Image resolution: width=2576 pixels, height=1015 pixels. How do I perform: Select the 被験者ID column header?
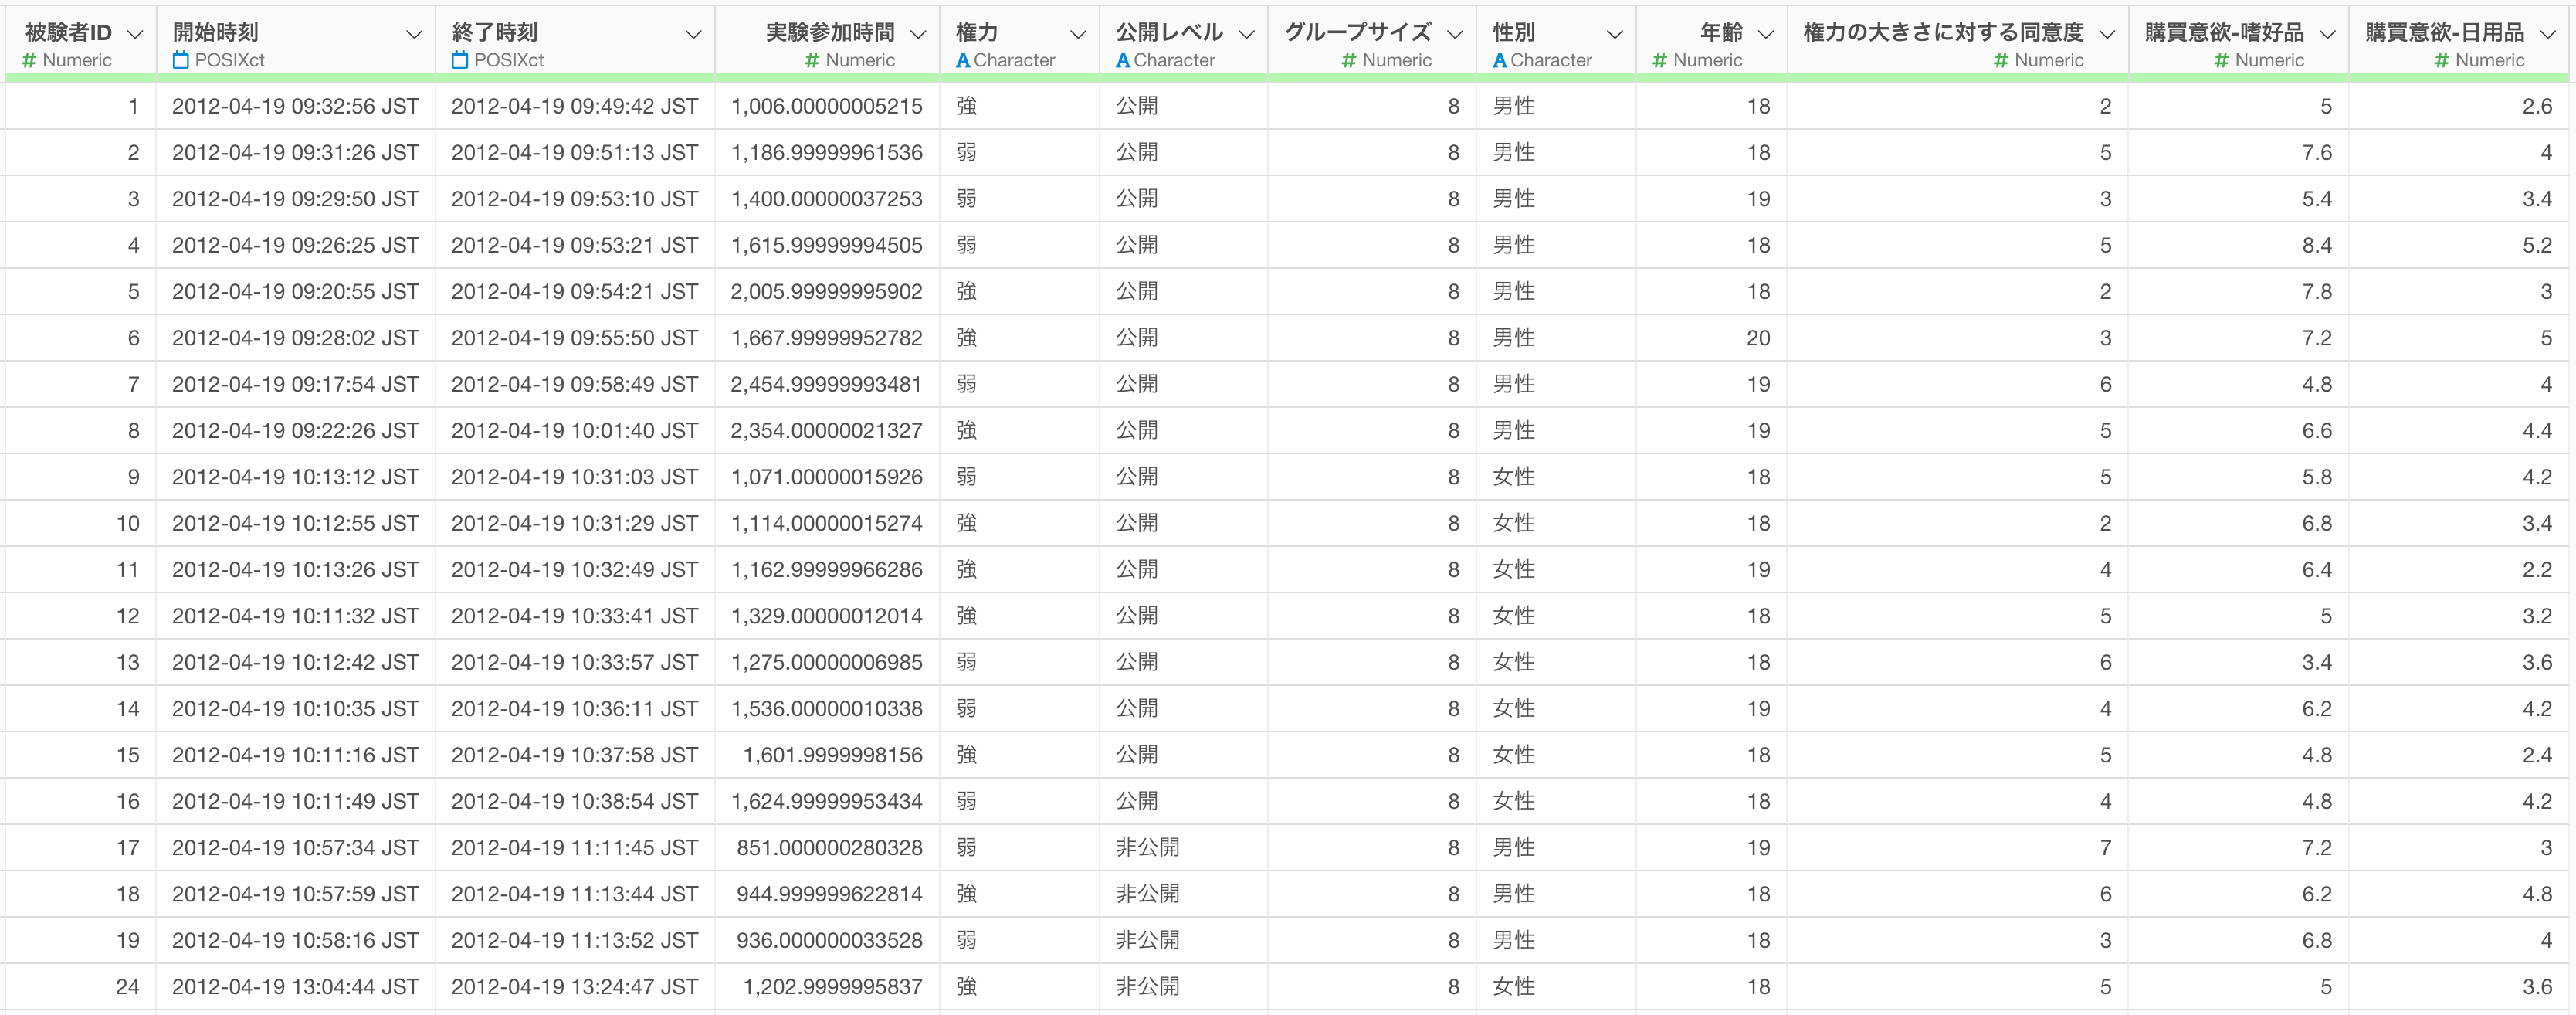point(68,32)
